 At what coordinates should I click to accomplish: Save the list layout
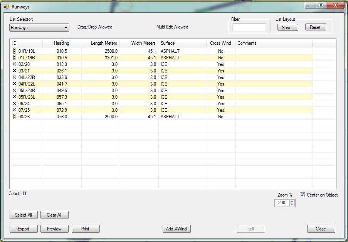pyautogui.click(x=287, y=27)
